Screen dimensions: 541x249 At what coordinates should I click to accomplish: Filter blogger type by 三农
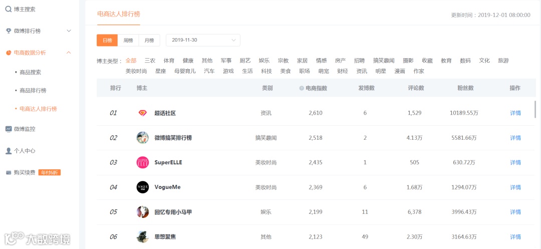pyautogui.click(x=150, y=61)
